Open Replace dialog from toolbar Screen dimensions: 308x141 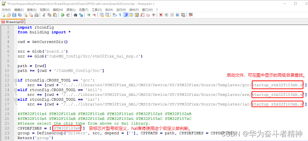81,15
